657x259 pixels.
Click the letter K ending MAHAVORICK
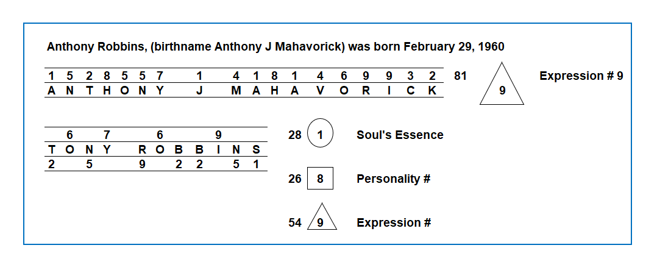432,91
